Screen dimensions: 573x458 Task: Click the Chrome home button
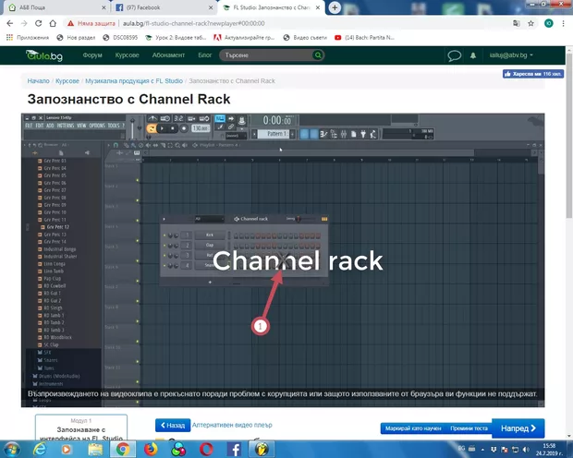pyautogui.click(x=53, y=23)
